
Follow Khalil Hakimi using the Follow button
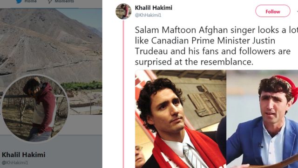point(273,11)
